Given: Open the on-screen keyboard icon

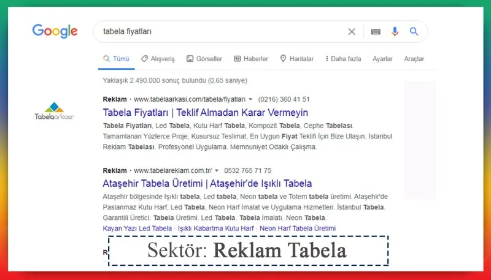Looking at the screenshot, I should pyautogui.click(x=376, y=32).
